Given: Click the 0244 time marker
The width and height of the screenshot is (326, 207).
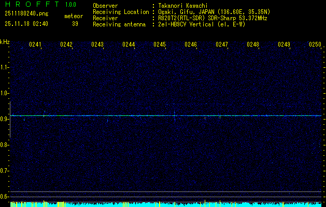Looking at the screenshot, I should [129, 44].
